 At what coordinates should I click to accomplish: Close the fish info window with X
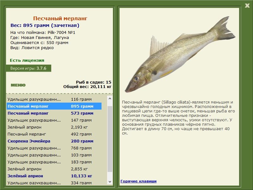247,6
